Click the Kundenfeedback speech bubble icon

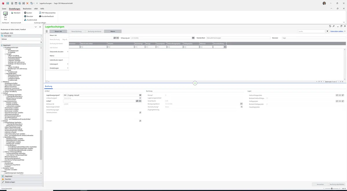pyautogui.click(x=40, y=16)
